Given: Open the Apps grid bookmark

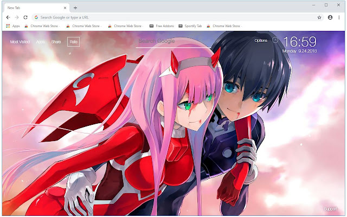Looking at the screenshot, I should pyautogui.click(x=13, y=26).
